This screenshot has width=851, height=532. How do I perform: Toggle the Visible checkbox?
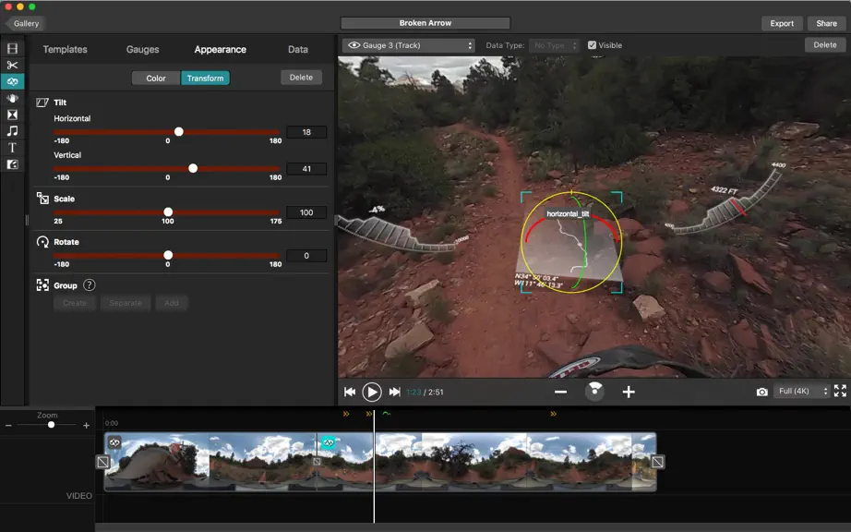click(593, 45)
